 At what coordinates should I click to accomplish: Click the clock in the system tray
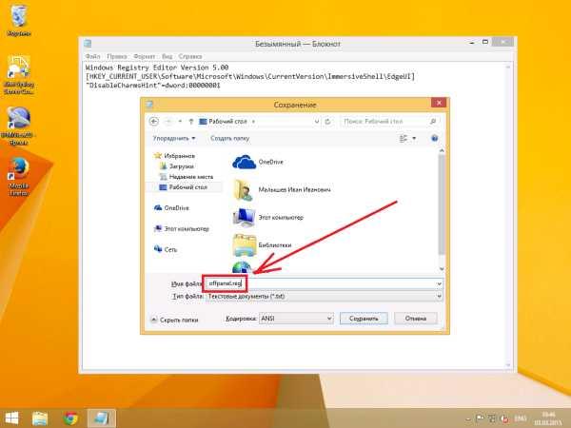point(548,418)
